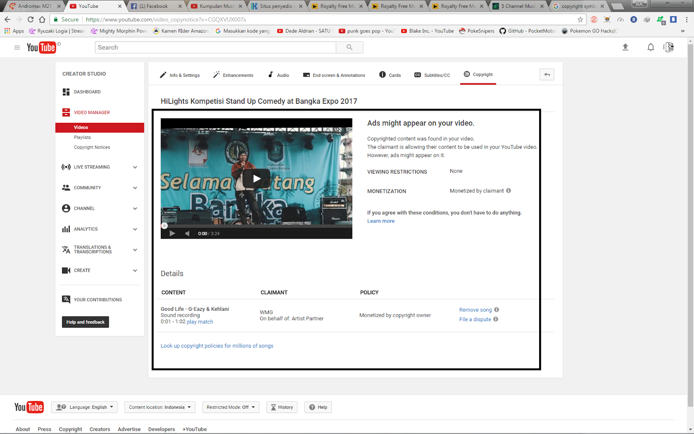Click the info icon beside File a dispute
The height and width of the screenshot is (434, 694).
coord(496,319)
